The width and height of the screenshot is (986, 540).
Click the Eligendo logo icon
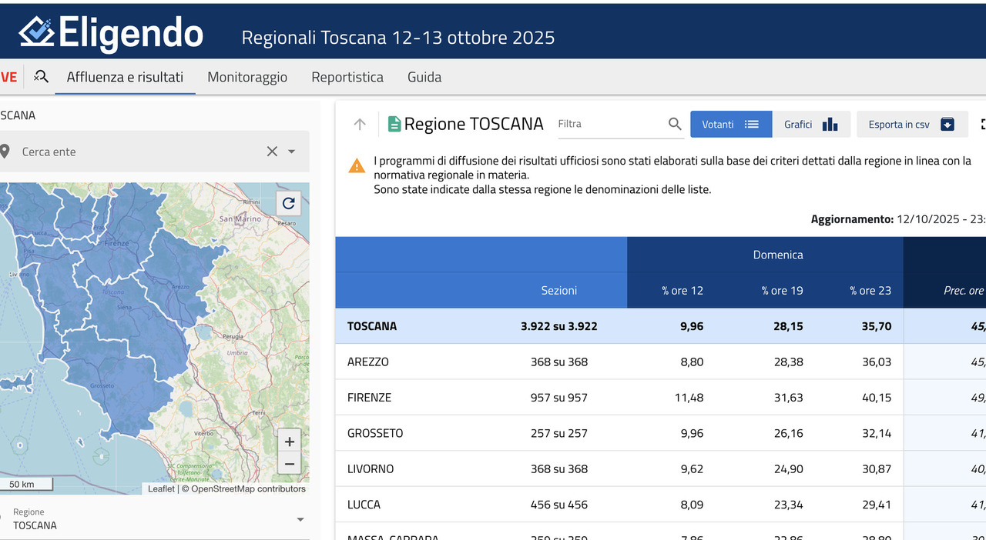click(36, 32)
